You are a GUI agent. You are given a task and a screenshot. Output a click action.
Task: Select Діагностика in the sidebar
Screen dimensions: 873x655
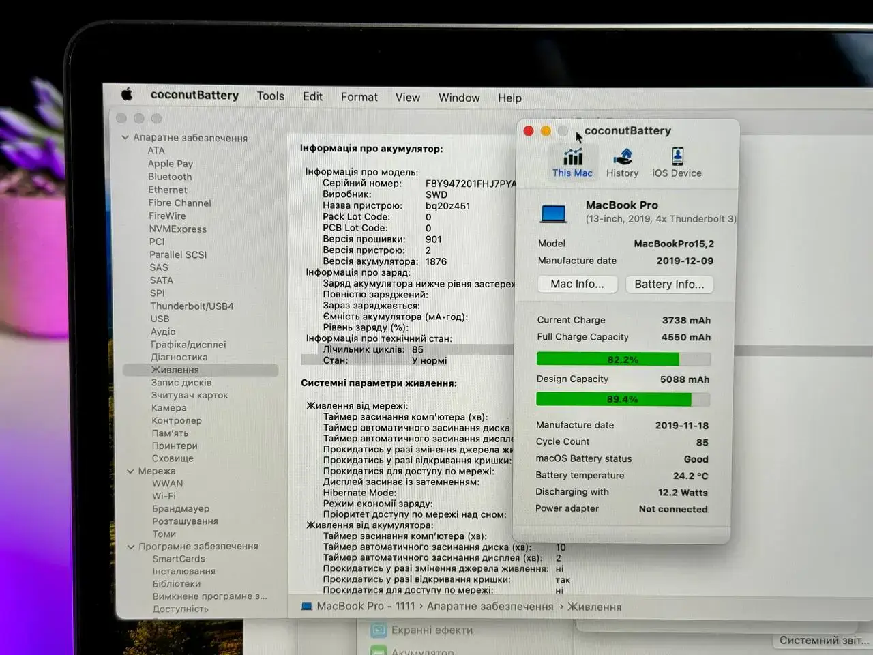179,357
